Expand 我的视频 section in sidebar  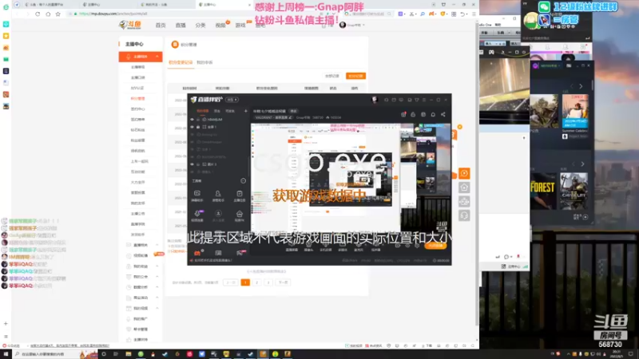(x=157, y=308)
